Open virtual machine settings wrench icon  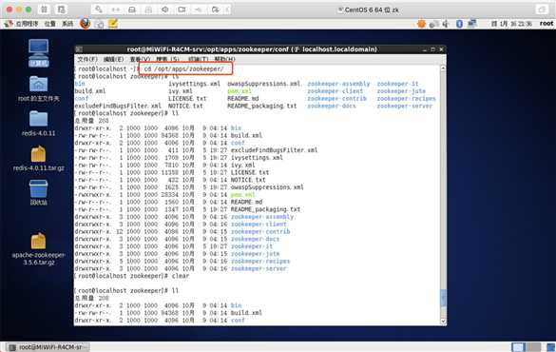point(99,10)
